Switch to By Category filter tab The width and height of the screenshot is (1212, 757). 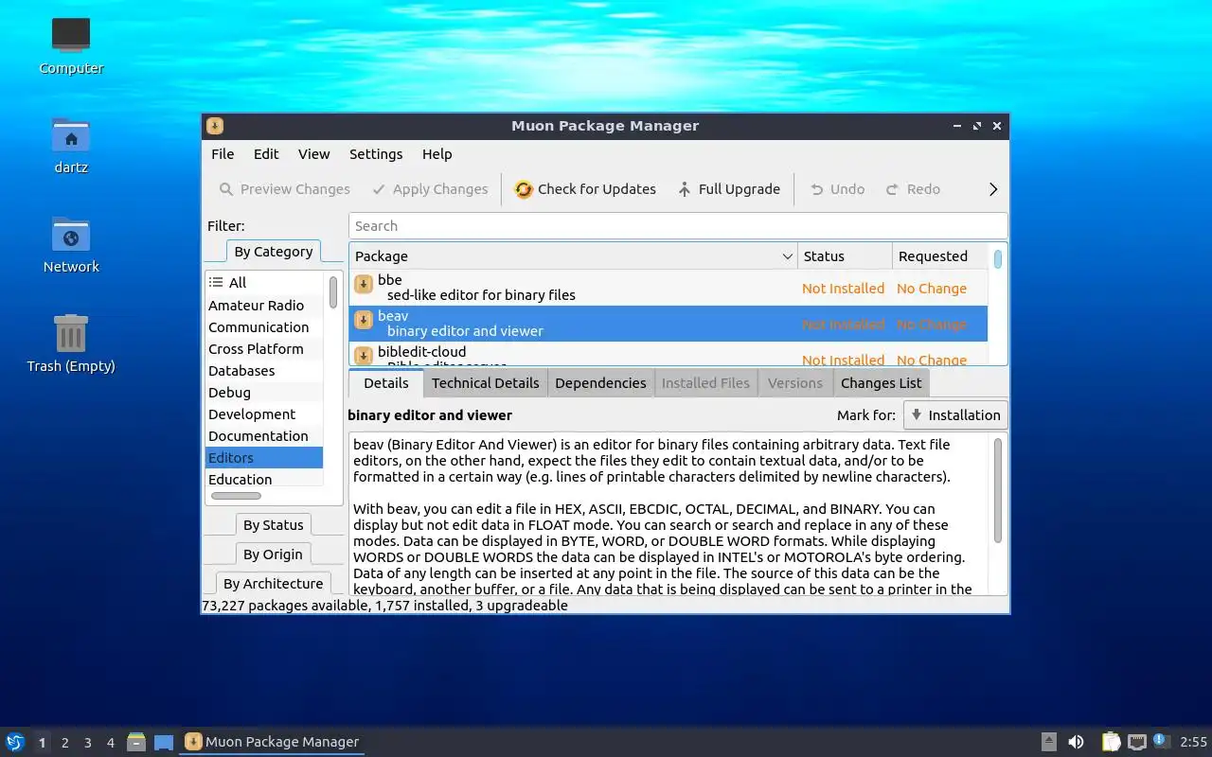point(274,252)
